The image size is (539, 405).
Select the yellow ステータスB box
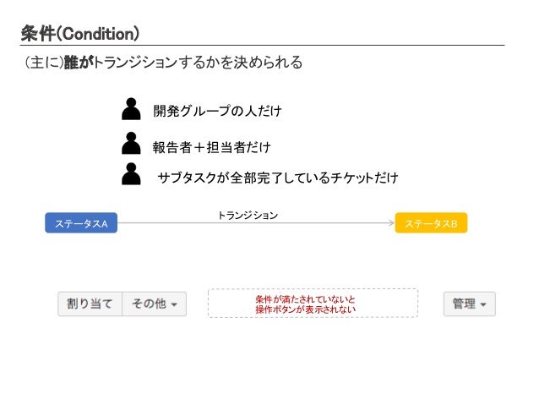click(431, 223)
